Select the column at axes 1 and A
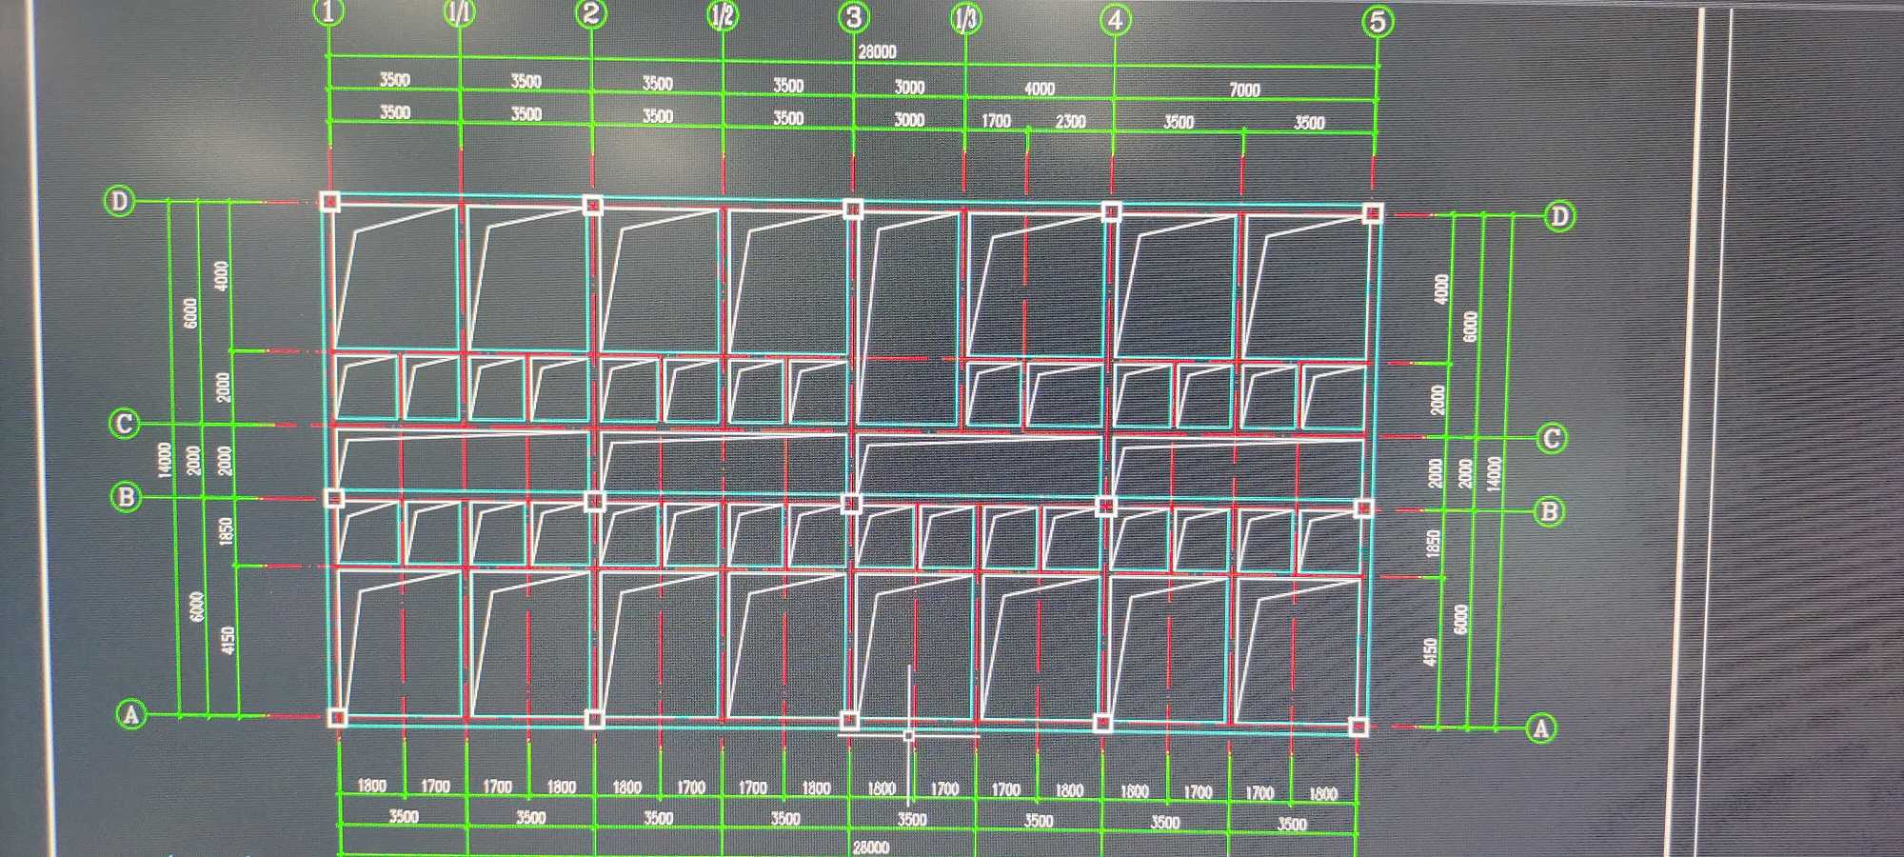The image size is (1904, 857). (x=336, y=717)
